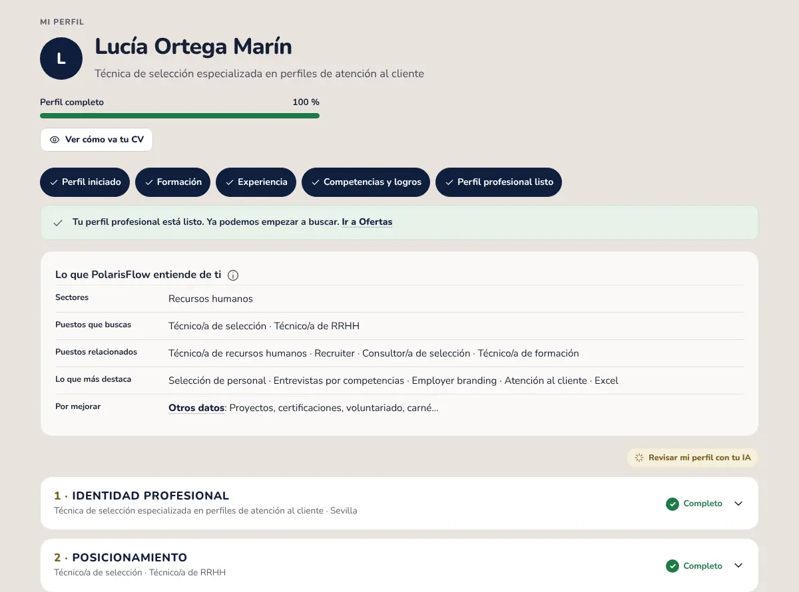Open the 'Ir a Ofertas' link
This screenshot has height=592, width=799.
(367, 222)
